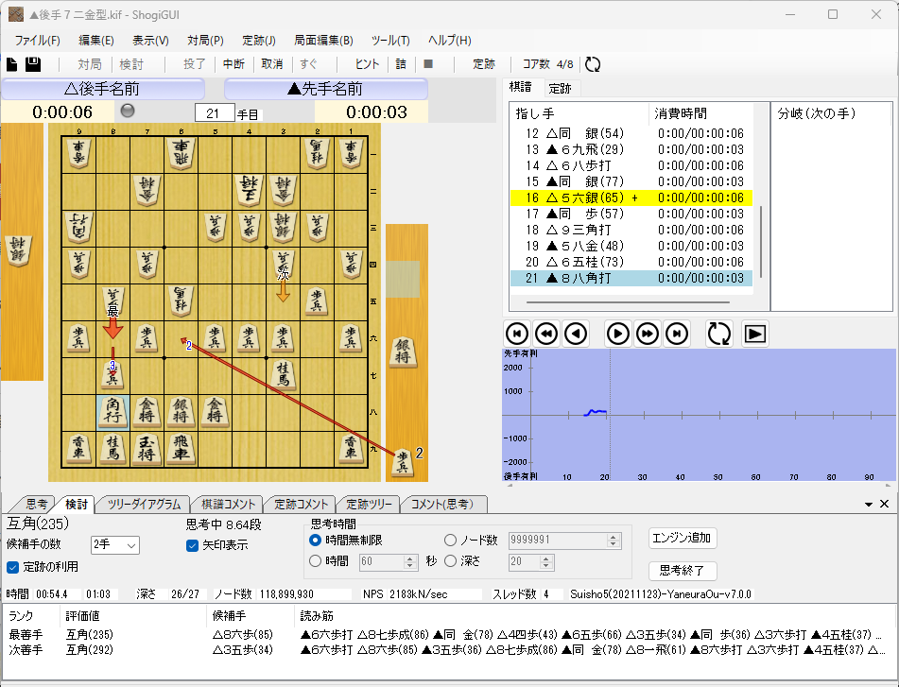The height and width of the screenshot is (687, 899).
Task: Click the ヒント toolbar button
Action: (367, 64)
